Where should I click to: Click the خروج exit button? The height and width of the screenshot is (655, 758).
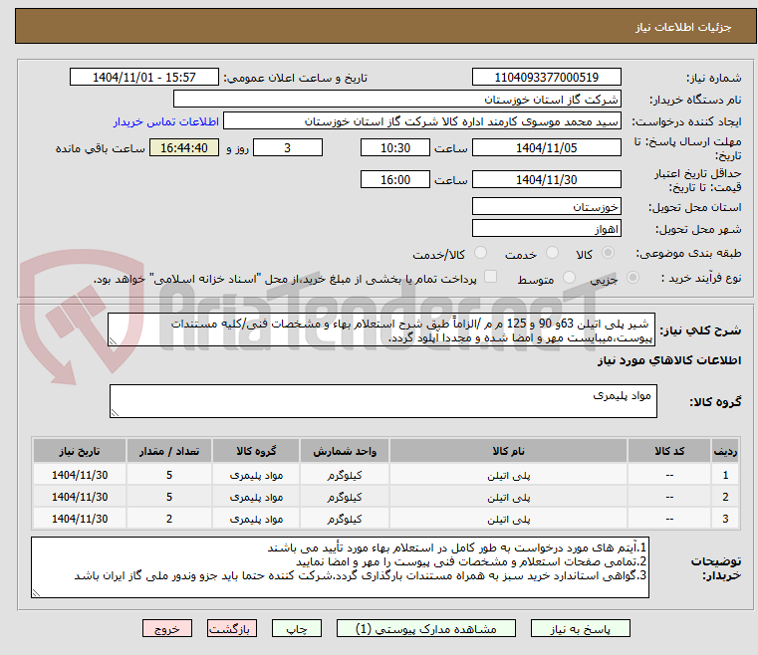coord(166,628)
